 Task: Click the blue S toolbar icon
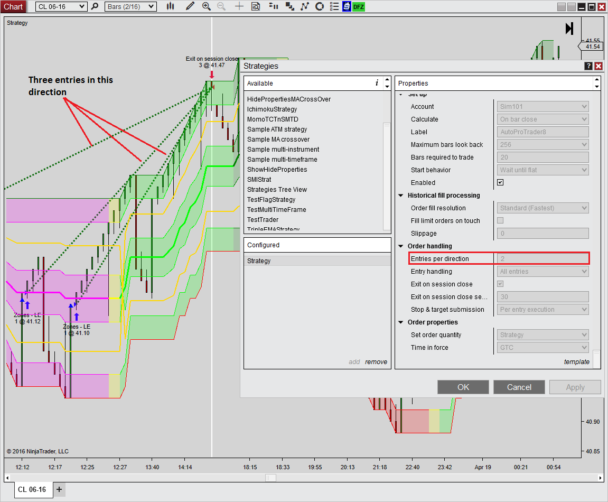(x=347, y=6)
